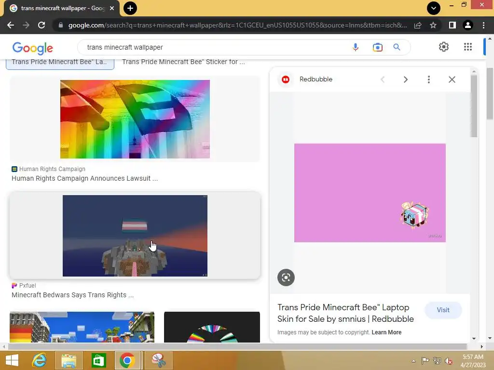Open Google quick settings gear
Image resolution: width=494 pixels, height=370 pixels.
click(444, 47)
